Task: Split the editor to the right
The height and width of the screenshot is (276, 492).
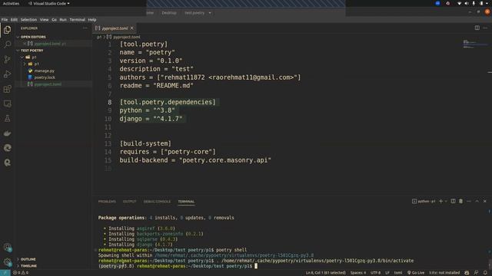Action: 477,28
